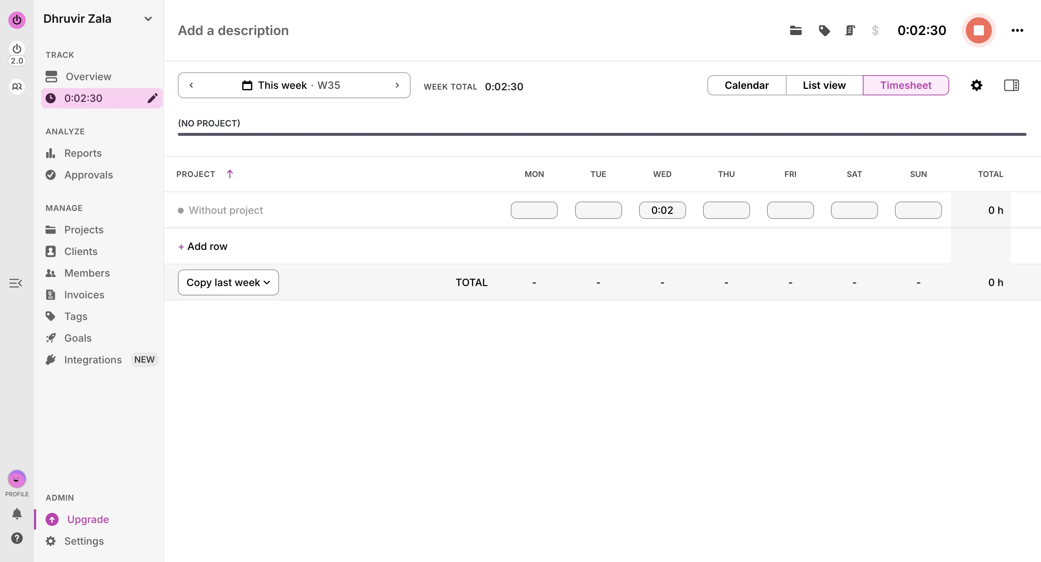This screenshot has height=562, width=1041.
Task: Click the Monday time cell for Without project
Action: [x=534, y=210]
